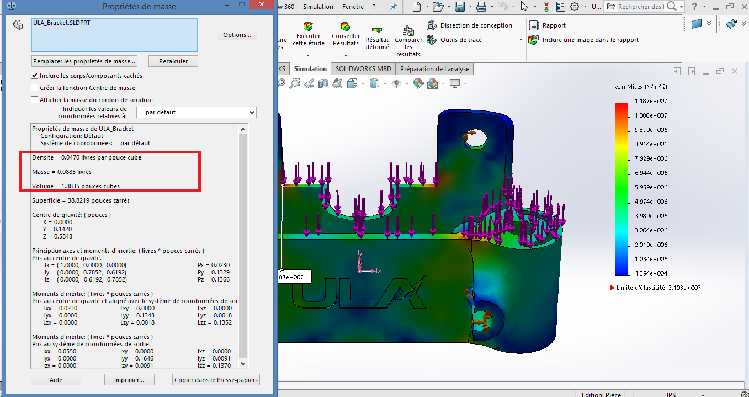The width and height of the screenshot is (749, 397).
Task: Click the View orientation cube icon
Action: 352,83
